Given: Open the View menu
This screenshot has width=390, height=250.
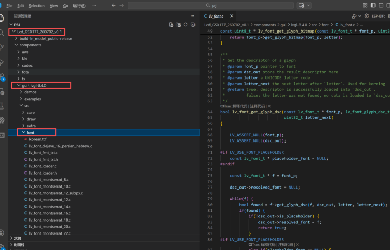Looking at the screenshot, I should pos(54,6).
